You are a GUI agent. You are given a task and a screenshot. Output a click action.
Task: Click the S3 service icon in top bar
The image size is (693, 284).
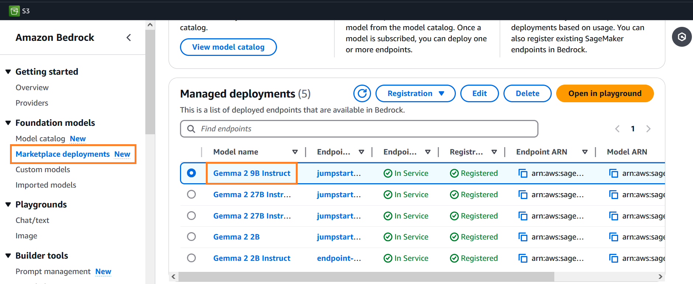pos(14,11)
